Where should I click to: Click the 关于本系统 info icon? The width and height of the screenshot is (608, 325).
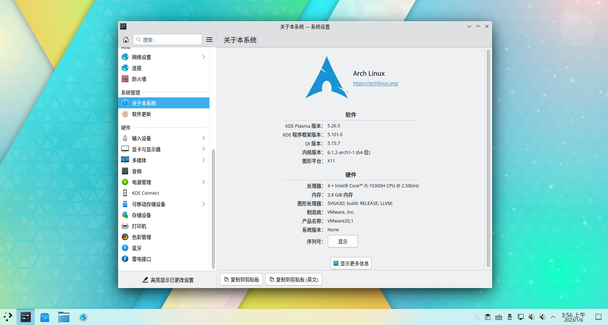[x=125, y=103]
